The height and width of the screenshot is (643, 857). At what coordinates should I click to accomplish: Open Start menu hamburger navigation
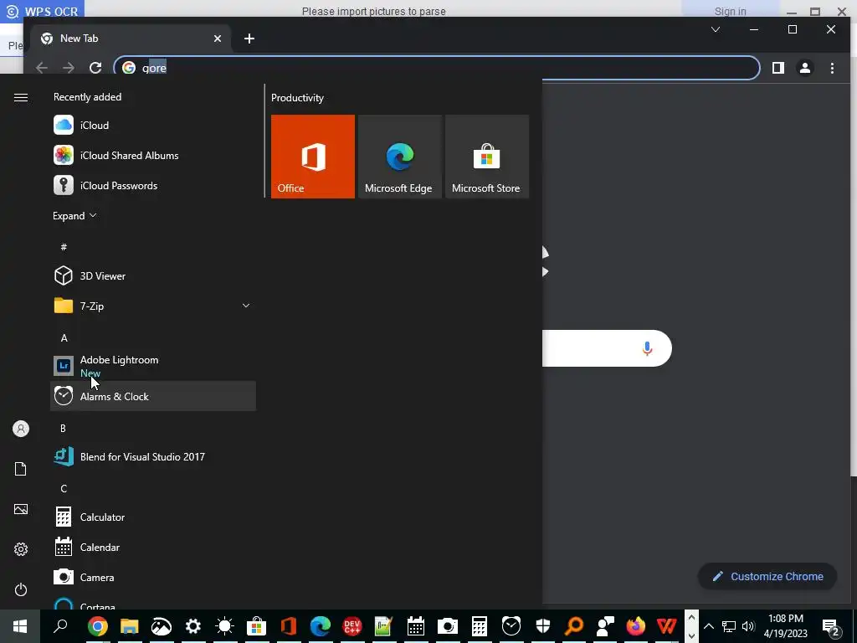click(x=21, y=97)
